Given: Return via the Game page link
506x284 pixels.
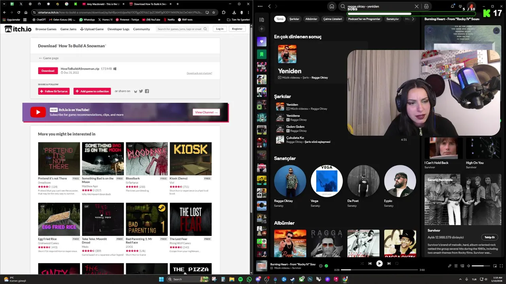Looking at the screenshot, I should (49, 58).
